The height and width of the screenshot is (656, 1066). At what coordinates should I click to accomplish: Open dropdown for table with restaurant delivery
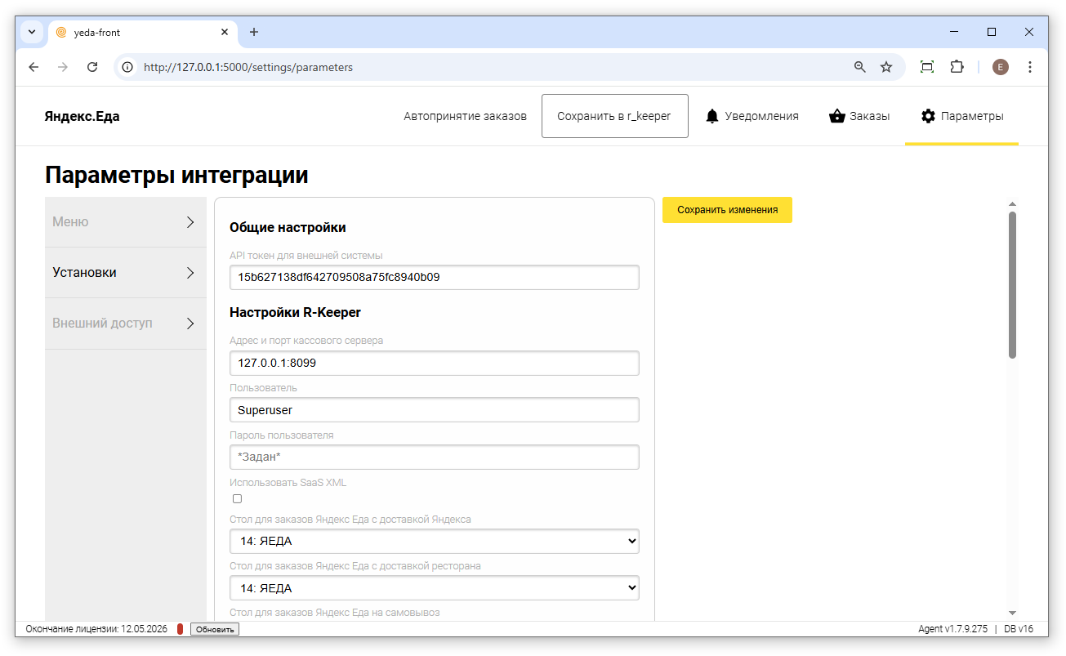pyautogui.click(x=435, y=587)
